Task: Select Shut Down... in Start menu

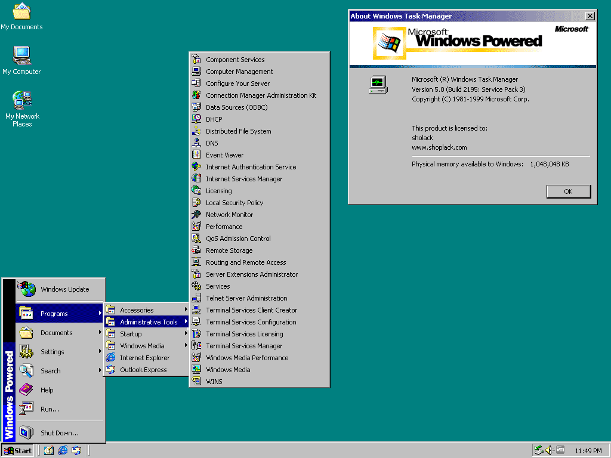Action: [60, 433]
